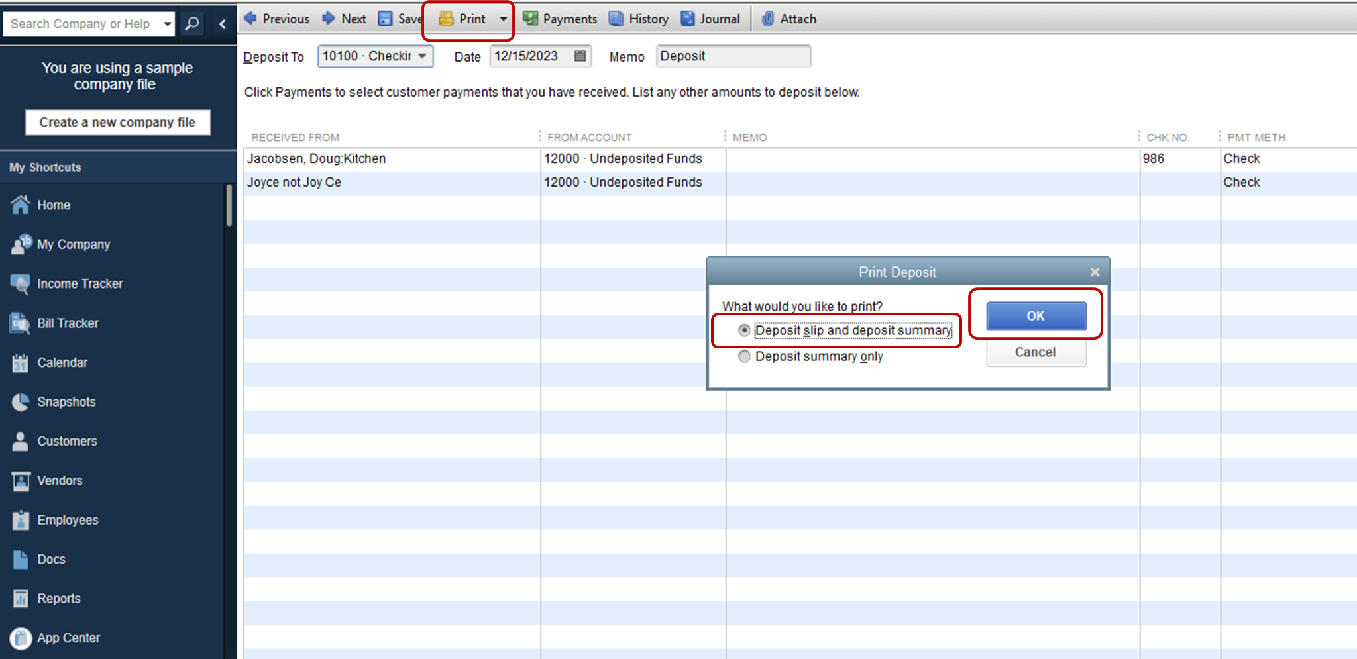Select Deposit slip and deposit summary option
Screen dimensions: 1357x659
(744, 330)
